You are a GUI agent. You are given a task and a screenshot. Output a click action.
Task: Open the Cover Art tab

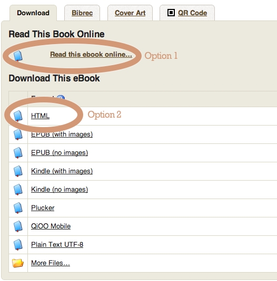coord(130,13)
